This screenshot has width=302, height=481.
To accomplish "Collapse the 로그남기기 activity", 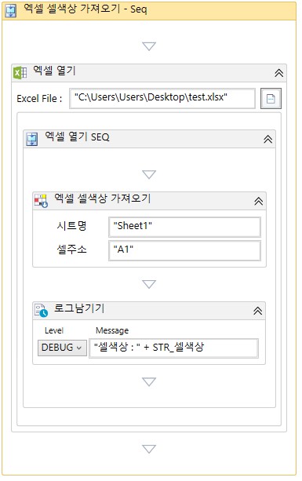I will click(x=257, y=311).
